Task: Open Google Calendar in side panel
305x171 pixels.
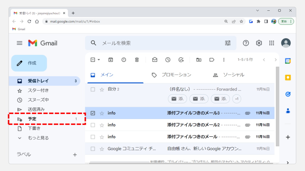Action: 288,61
